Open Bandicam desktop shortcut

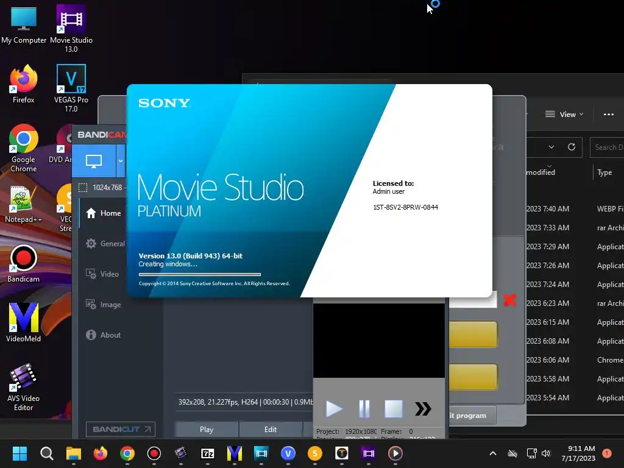click(24, 263)
